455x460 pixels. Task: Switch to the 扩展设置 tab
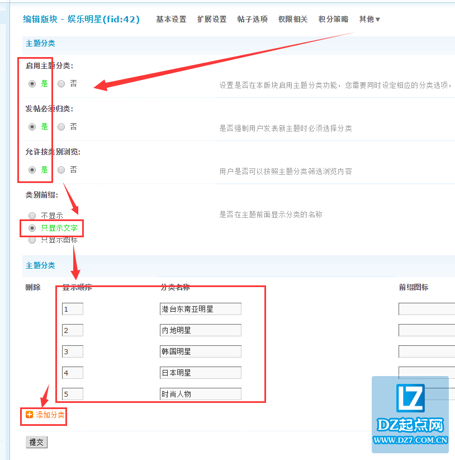point(212,20)
